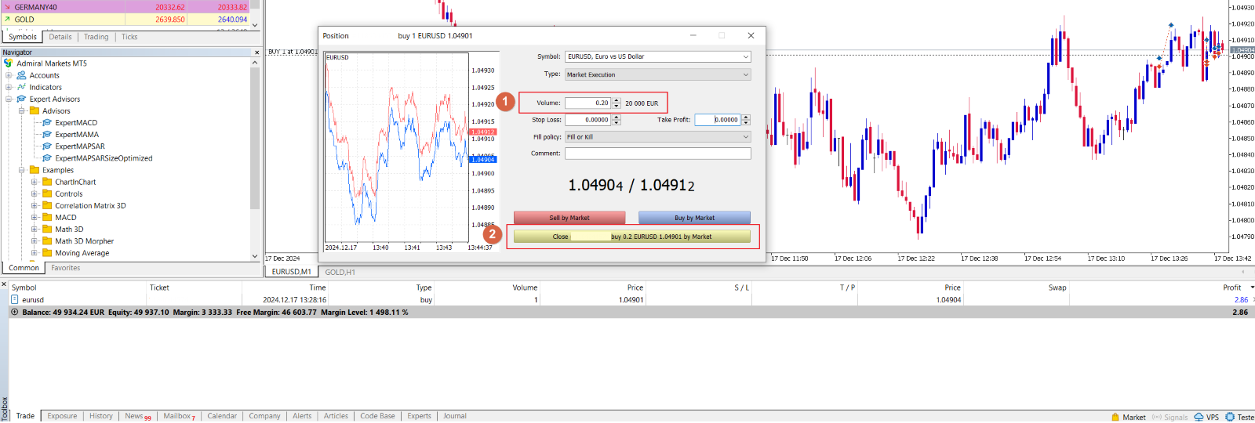Click the VPS cloud icon in status bar
The height and width of the screenshot is (423, 1255).
pyautogui.click(x=1199, y=417)
